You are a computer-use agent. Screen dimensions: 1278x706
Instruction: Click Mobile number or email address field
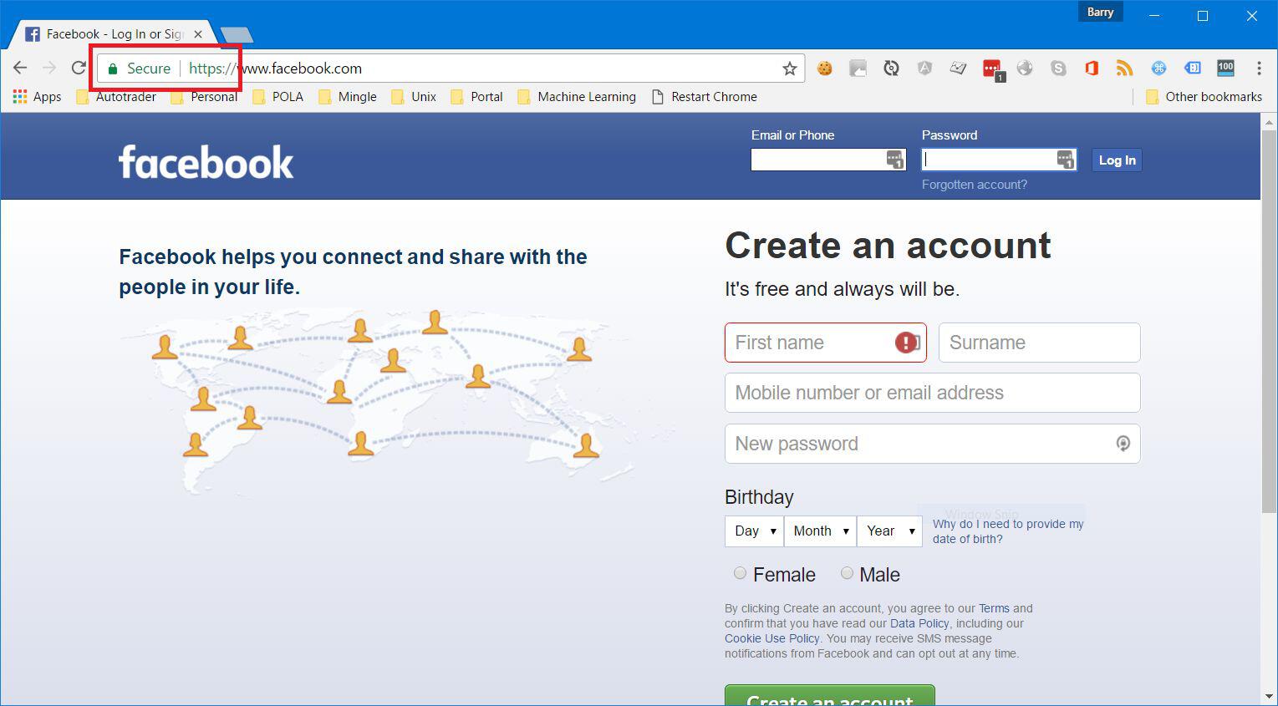[933, 393]
